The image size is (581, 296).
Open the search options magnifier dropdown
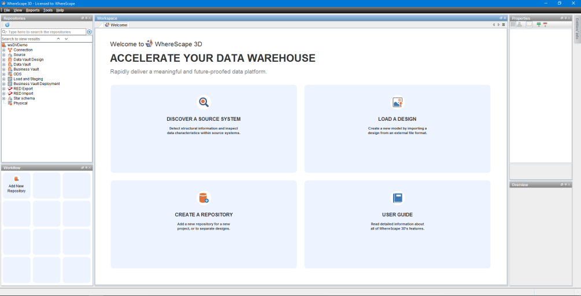(5, 32)
